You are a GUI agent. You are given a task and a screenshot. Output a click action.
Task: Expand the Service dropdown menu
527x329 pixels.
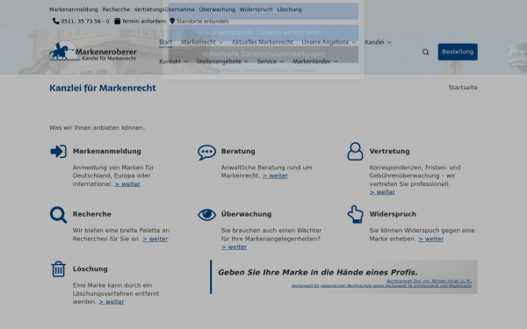[282, 61]
